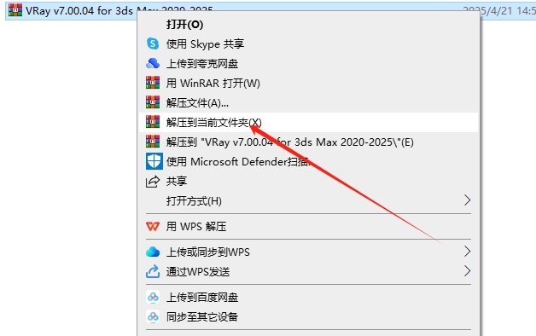Click the share arrow icon beside 共享
Image resolution: width=536 pixels, height=336 pixels.
coord(153,182)
